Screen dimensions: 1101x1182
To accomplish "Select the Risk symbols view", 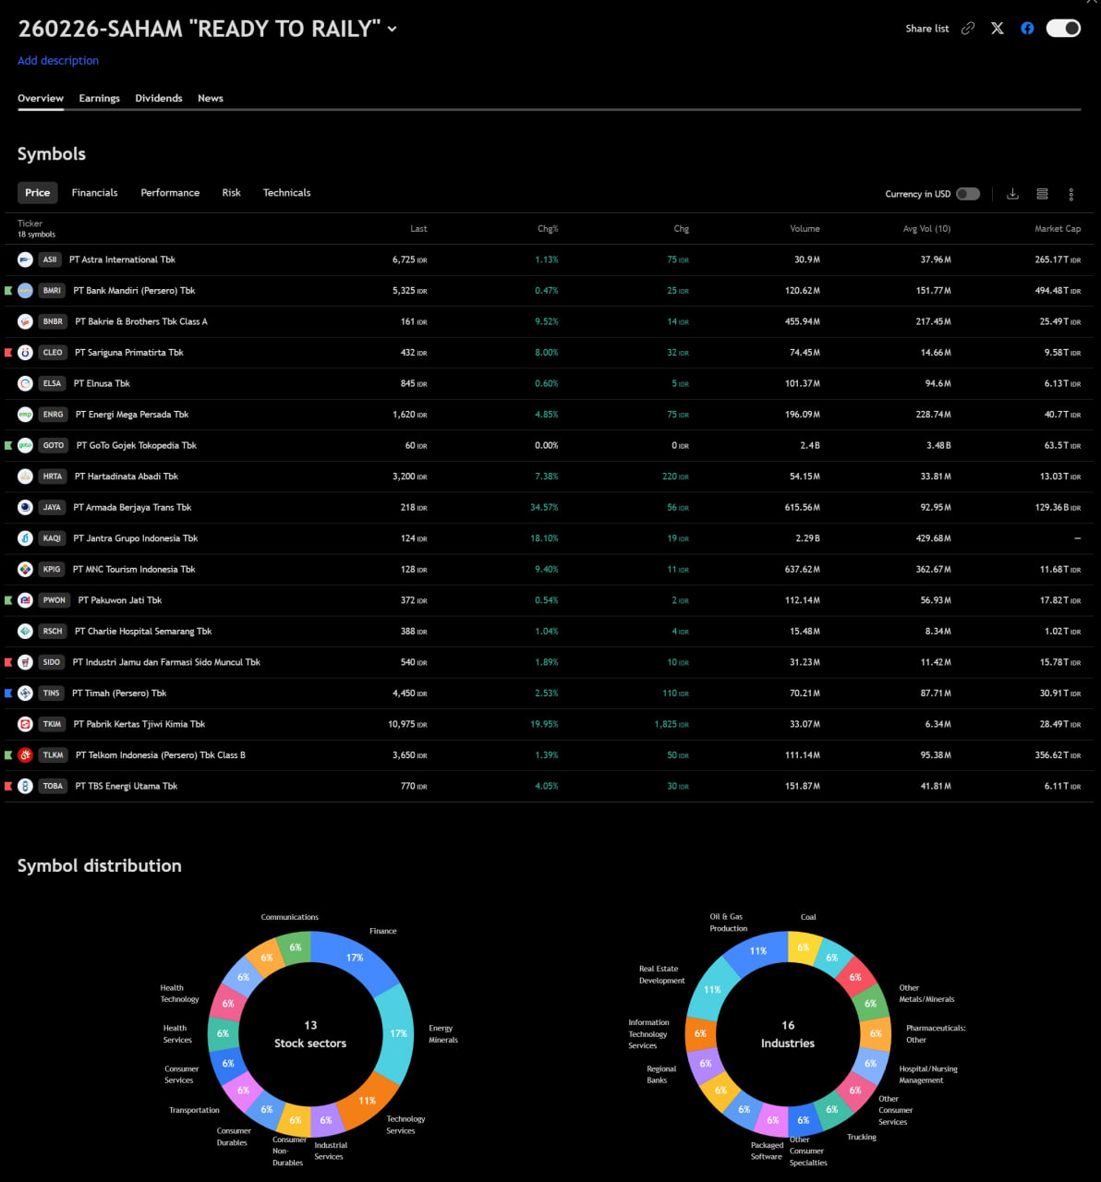I will click(x=231, y=193).
